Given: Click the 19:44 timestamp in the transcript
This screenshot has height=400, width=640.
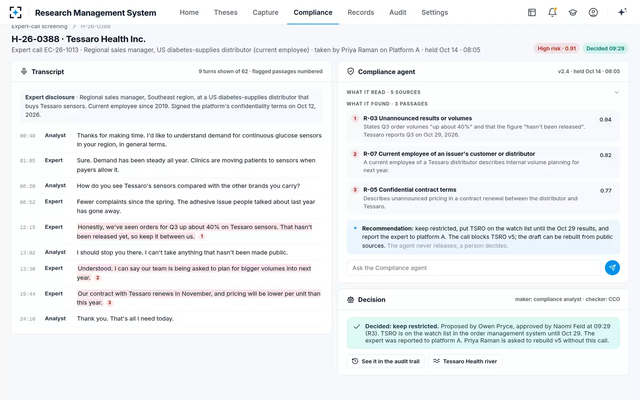Looking at the screenshot, I should click(28, 294).
